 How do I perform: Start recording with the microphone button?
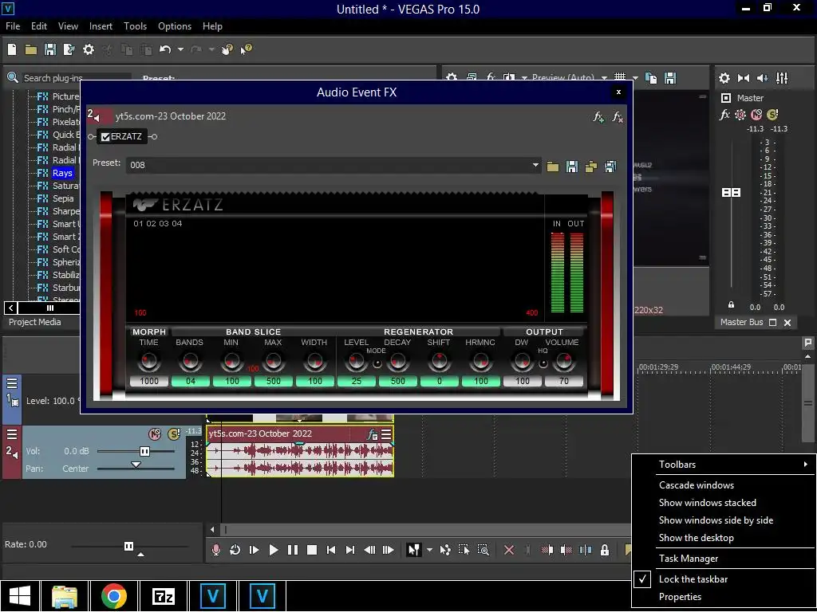(215, 550)
